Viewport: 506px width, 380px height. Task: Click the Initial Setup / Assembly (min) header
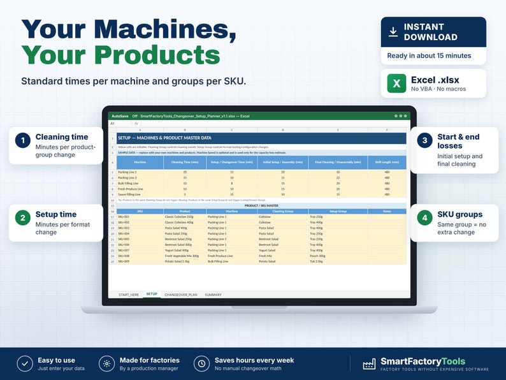283,163
